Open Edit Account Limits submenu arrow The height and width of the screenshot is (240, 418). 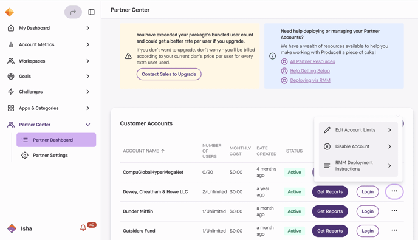tap(389, 130)
